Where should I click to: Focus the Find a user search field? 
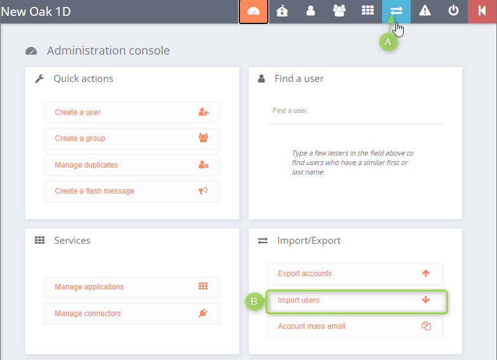click(355, 111)
